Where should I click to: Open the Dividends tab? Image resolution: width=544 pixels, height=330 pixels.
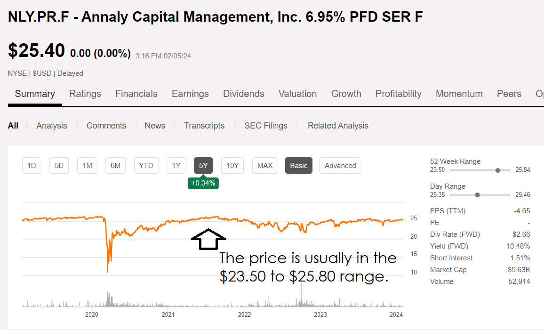point(244,94)
